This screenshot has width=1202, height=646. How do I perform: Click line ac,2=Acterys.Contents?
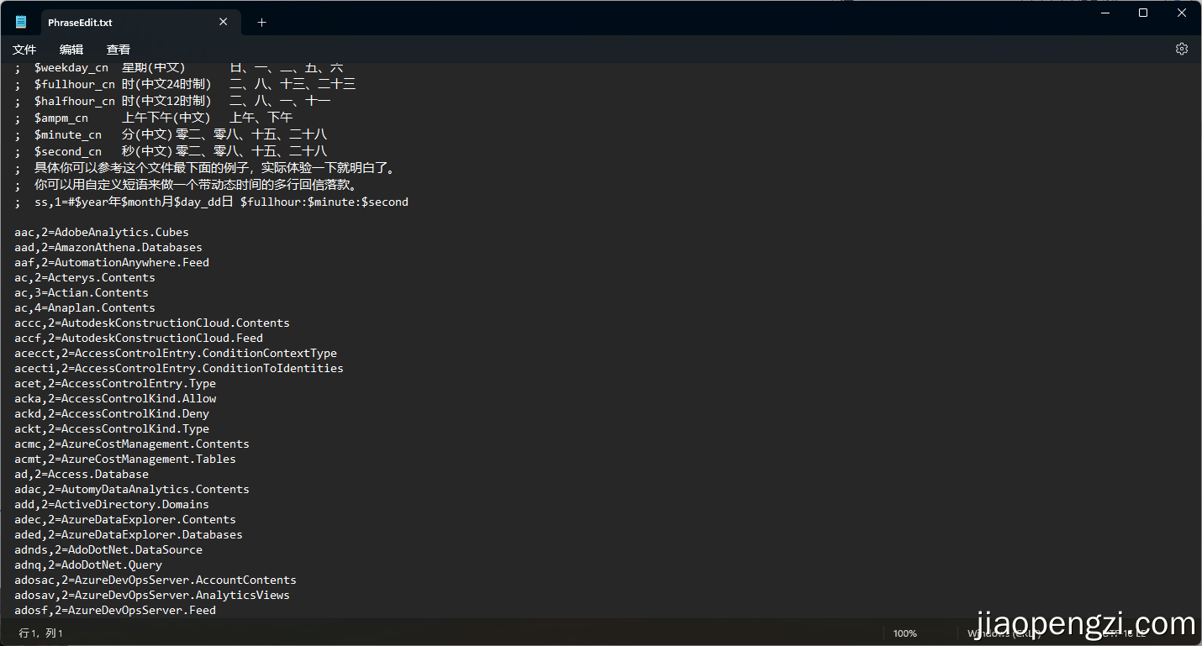pos(85,277)
